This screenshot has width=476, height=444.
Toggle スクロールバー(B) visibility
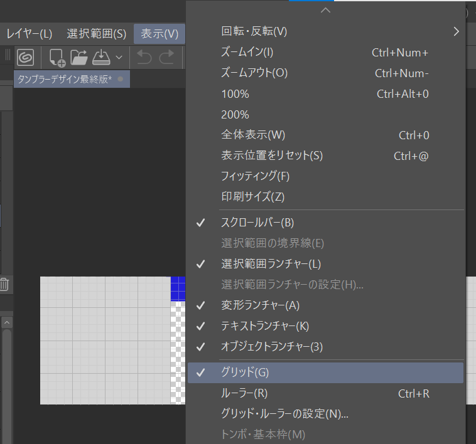click(325, 223)
